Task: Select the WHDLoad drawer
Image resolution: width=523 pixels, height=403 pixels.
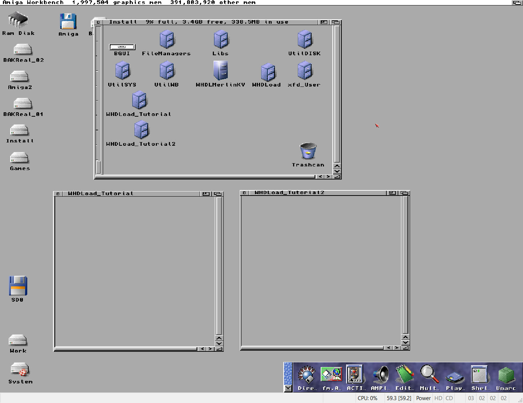Action: [x=268, y=72]
